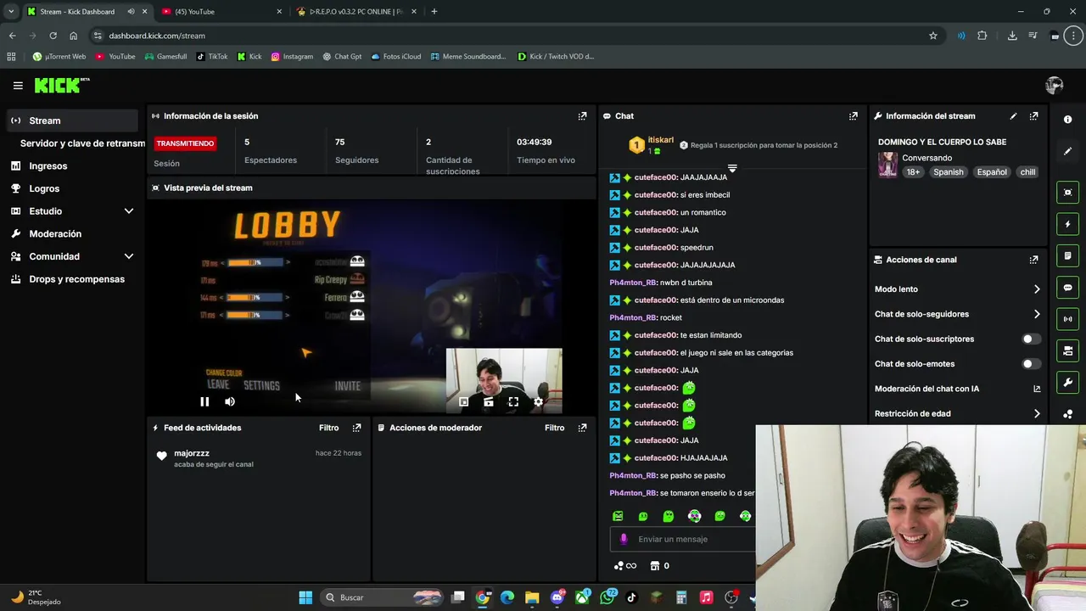Open the info icon in right sidebar
This screenshot has width=1086, height=611.
[1067, 120]
